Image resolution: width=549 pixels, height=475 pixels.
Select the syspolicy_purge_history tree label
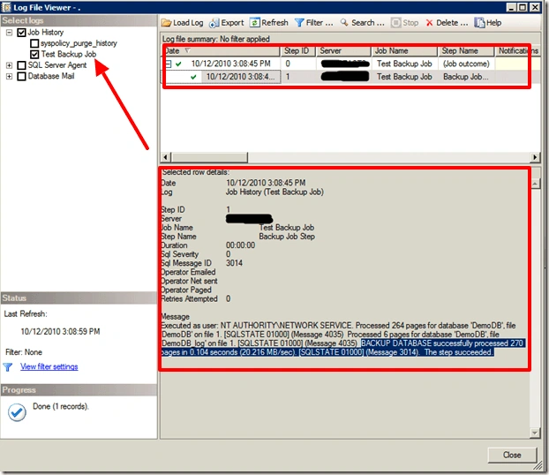click(79, 43)
